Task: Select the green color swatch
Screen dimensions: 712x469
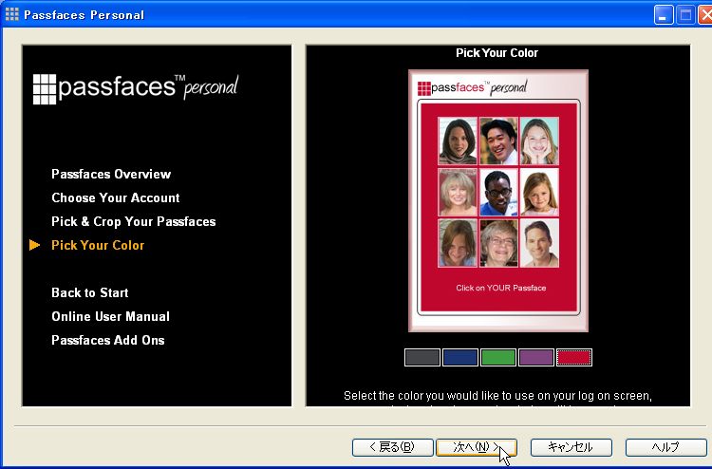Action: (x=498, y=357)
